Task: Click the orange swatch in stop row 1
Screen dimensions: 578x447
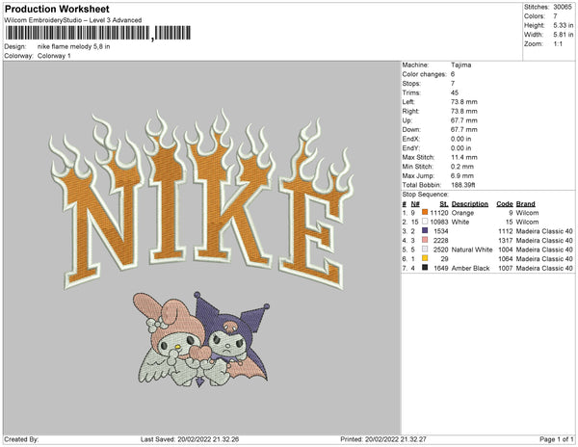Action: (x=425, y=212)
